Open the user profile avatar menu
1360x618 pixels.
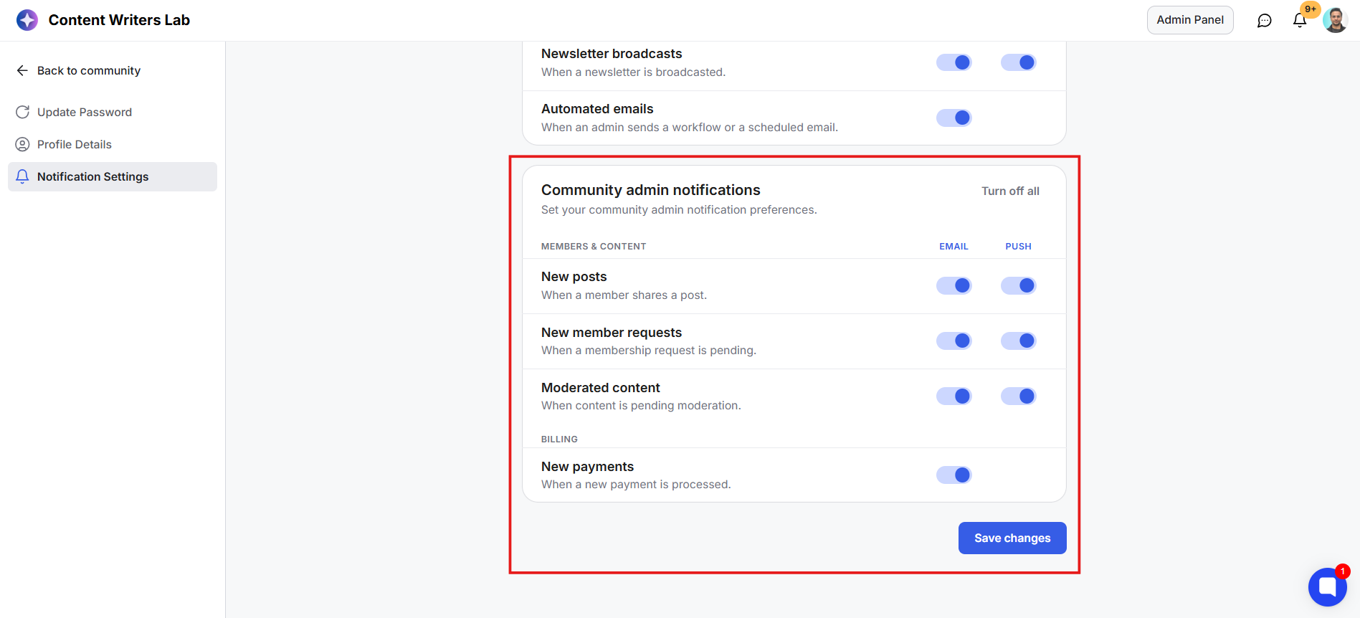pos(1335,20)
